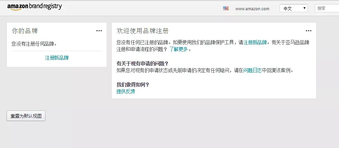Image resolution: width=339 pixels, height=148 pixels.
Task: Click 重置为默认视图 button
Action: coord(26,116)
